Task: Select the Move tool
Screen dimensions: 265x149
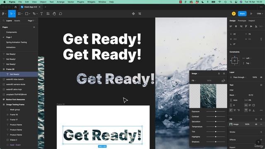Action: 11,14
